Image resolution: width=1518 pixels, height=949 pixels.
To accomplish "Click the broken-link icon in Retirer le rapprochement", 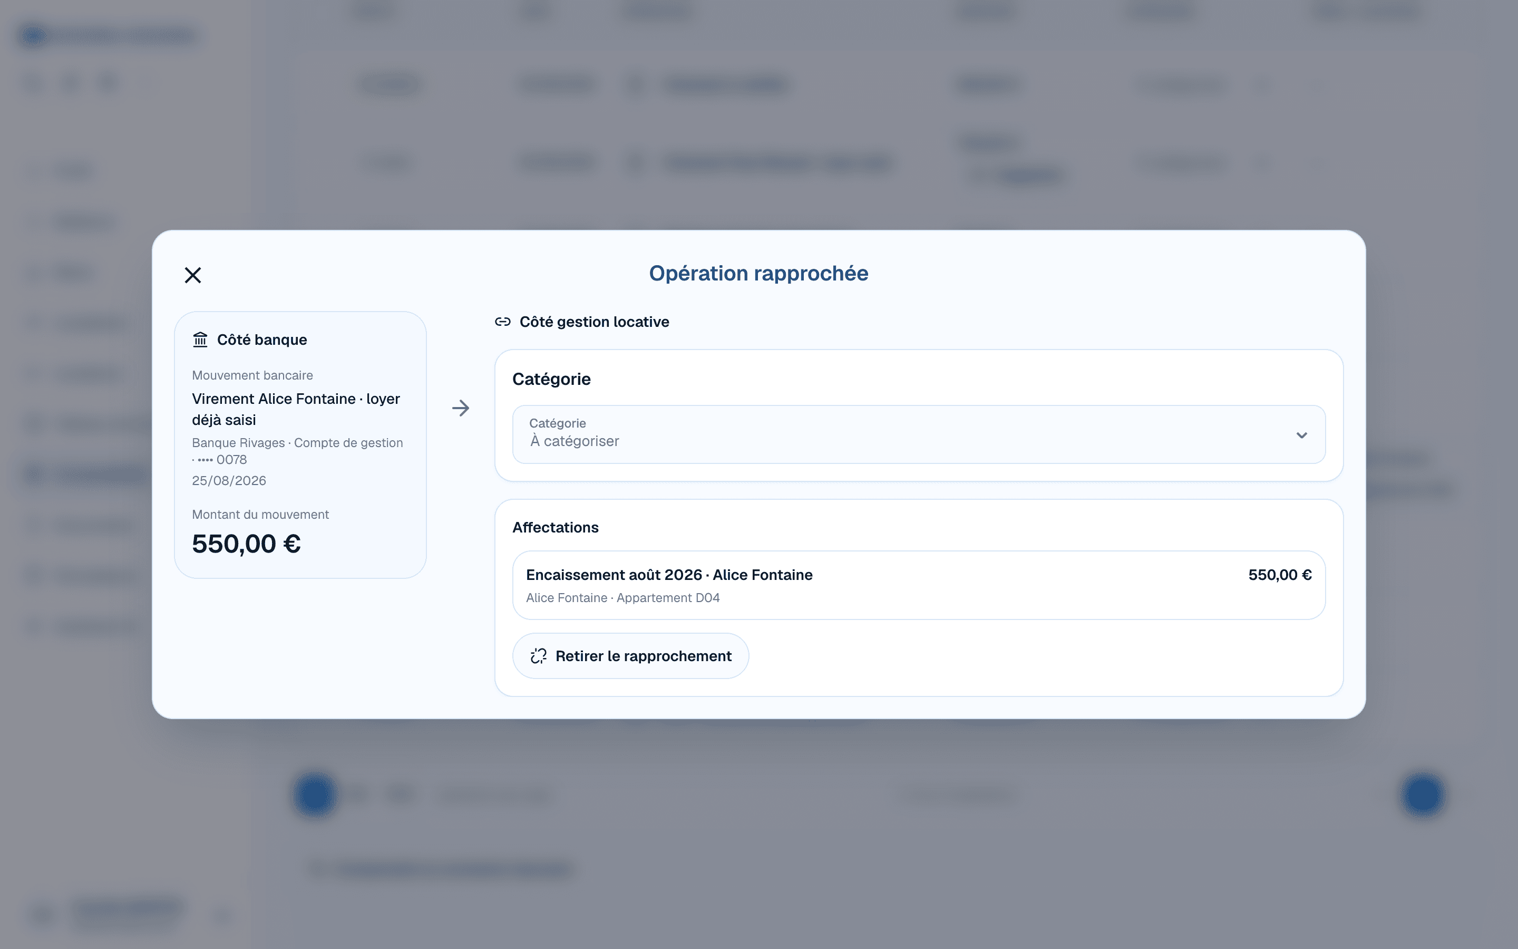I will 538,656.
